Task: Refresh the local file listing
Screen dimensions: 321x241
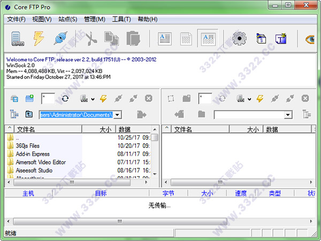Action: (x=65, y=99)
